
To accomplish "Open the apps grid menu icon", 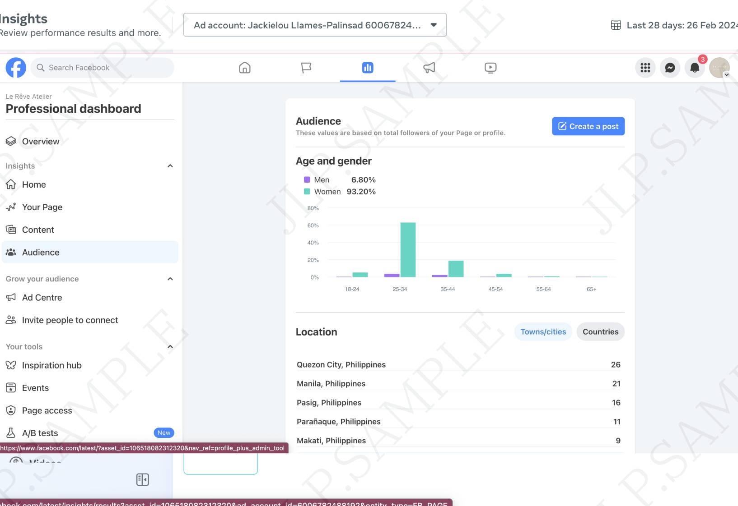I will click(645, 68).
